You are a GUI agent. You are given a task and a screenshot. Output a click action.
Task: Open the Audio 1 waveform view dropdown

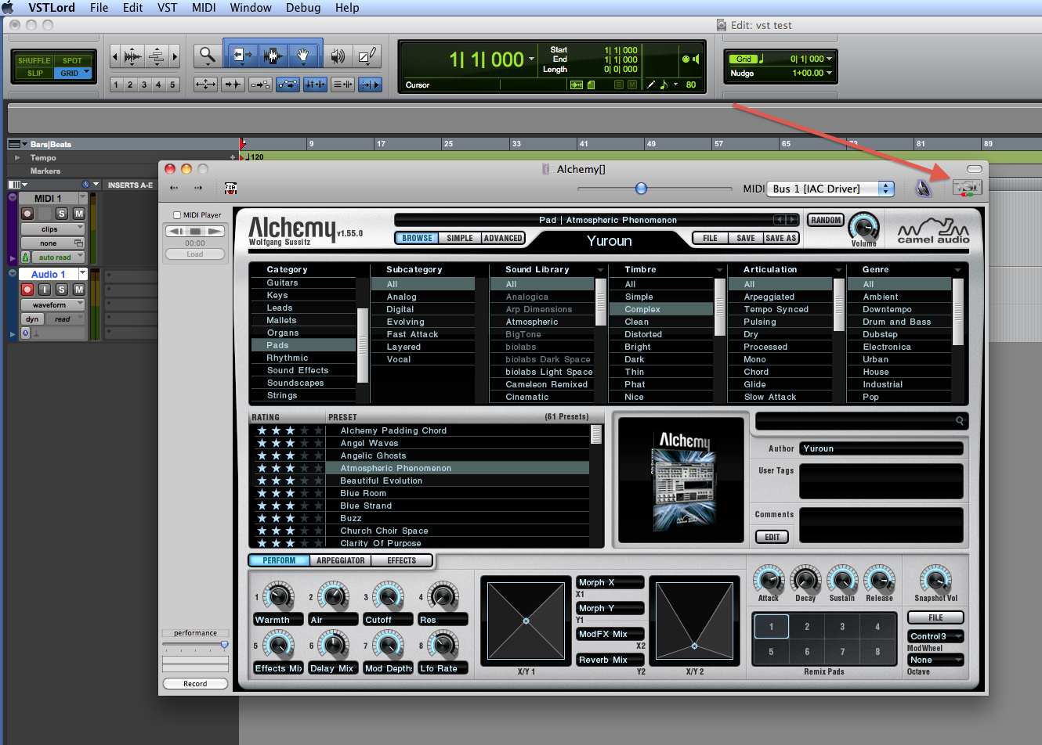pos(52,304)
